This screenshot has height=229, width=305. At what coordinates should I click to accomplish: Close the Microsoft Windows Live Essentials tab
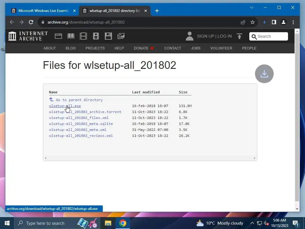pyautogui.click(x=74, y=11)
